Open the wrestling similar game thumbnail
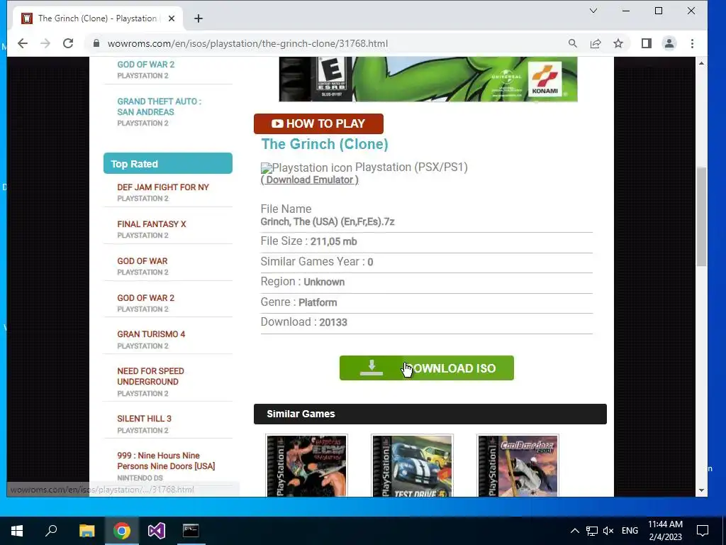 (x=306, y=466)
